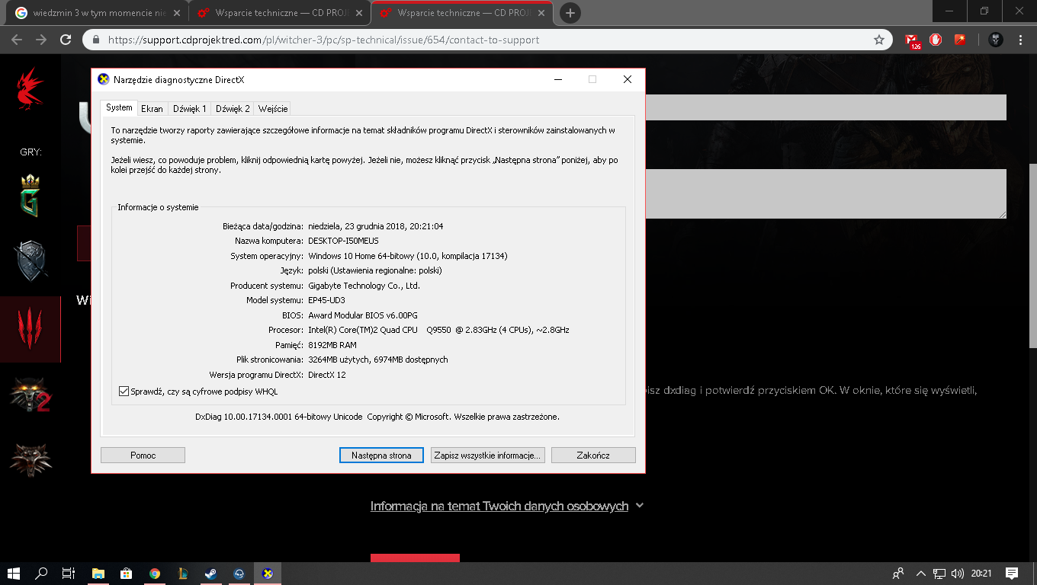Click the large message textarea on support page
Image resolution: width=1037 pixels, height=585 pixels.
826,193
